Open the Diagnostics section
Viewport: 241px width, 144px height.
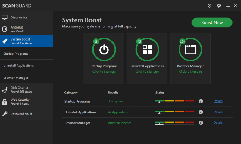click(27, 17)
